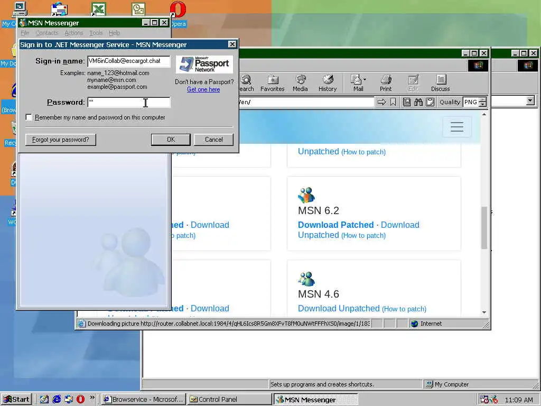
Task: Click the binoculars find icon
Action: pos(418,102)
